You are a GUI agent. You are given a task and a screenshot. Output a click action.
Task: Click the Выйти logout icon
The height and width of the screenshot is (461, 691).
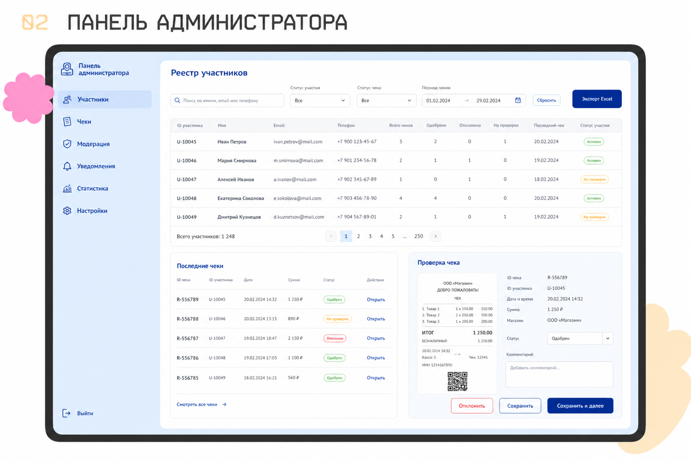click(66, 413)
